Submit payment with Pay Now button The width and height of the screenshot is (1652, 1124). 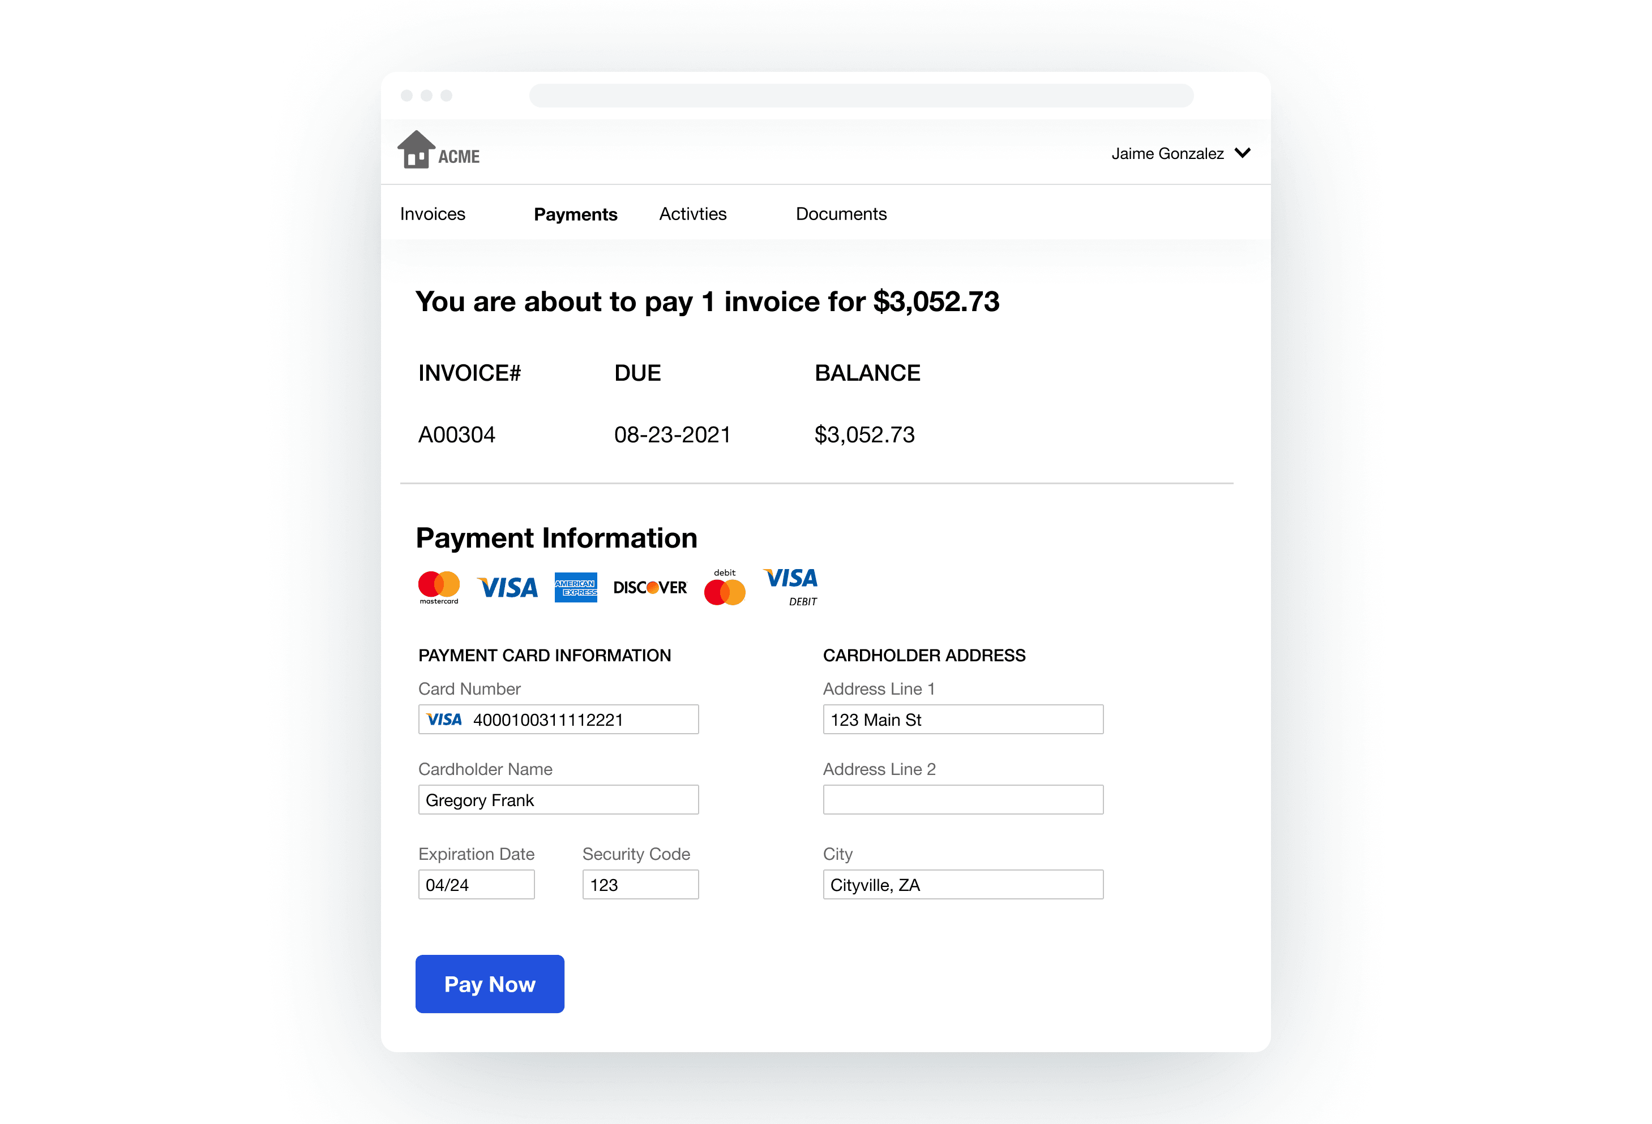pos(490,984)
